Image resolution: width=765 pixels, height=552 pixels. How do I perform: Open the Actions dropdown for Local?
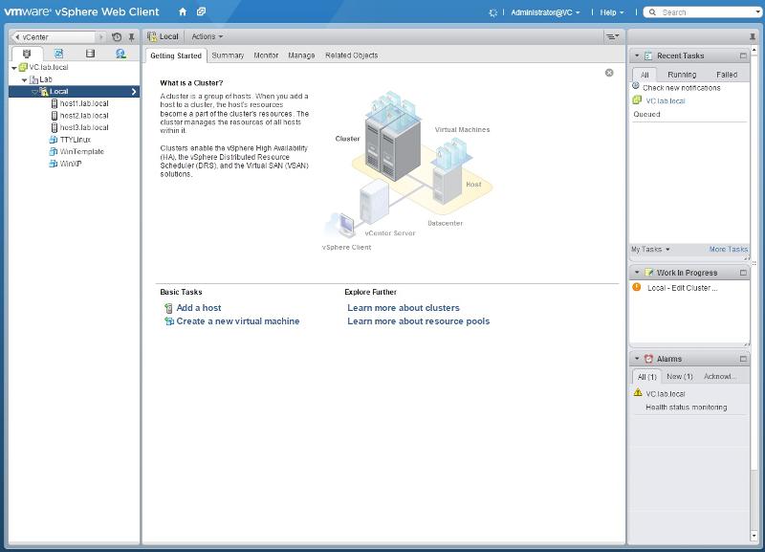(207, 36)
